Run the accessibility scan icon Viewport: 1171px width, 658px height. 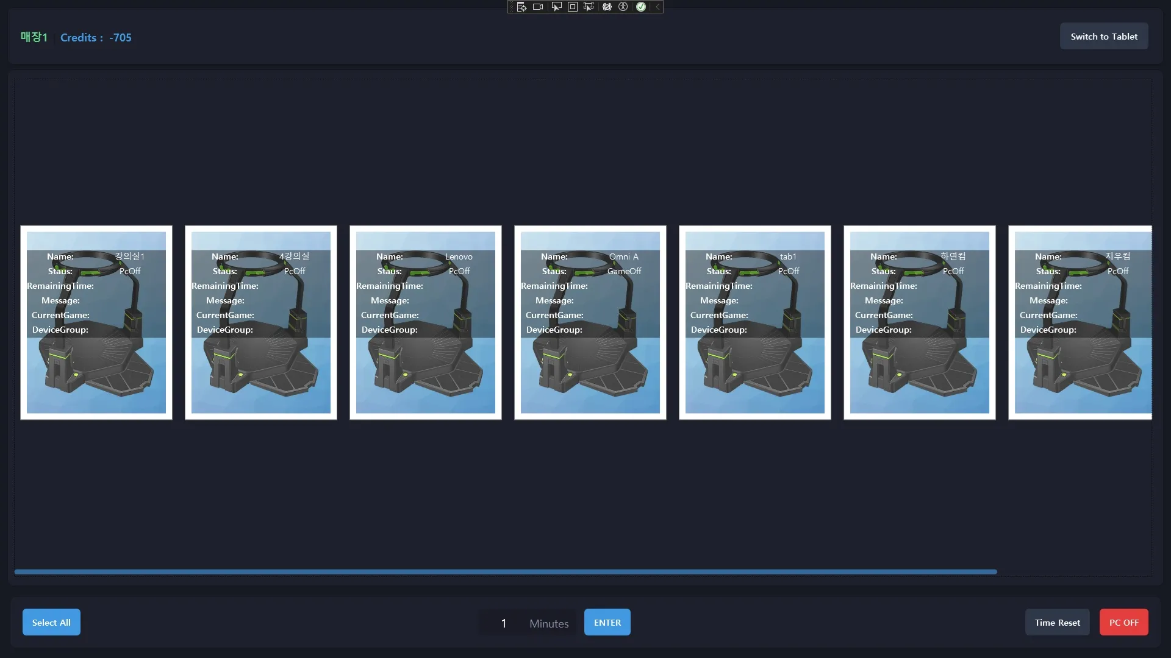coord(623,7)
